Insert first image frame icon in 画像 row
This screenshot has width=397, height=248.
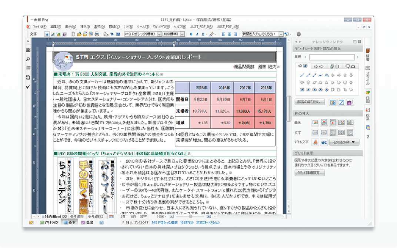[315, 123]
